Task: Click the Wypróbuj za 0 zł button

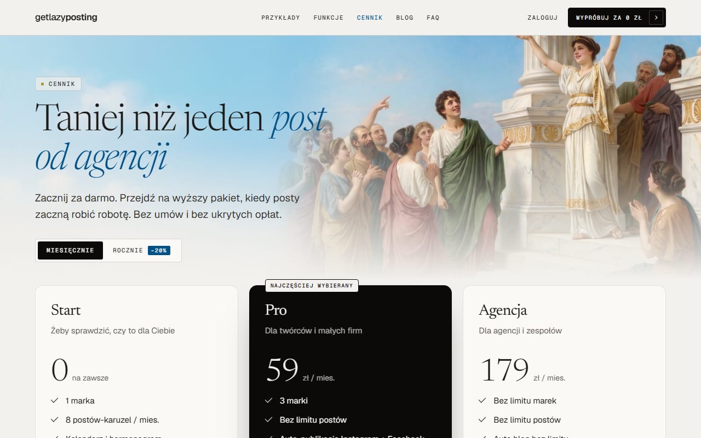Action: 617,18
